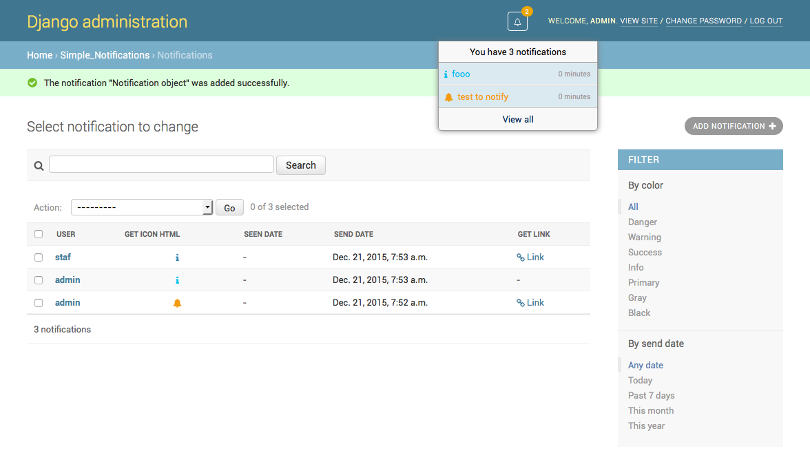Filter color by Success
Screen dimensions: 810x464
coord(645,252)
